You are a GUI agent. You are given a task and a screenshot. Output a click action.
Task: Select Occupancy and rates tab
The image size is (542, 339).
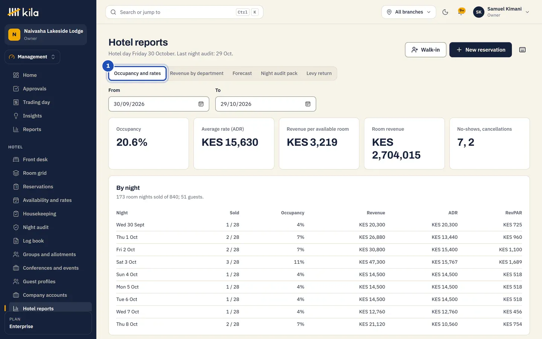point(137,73)
